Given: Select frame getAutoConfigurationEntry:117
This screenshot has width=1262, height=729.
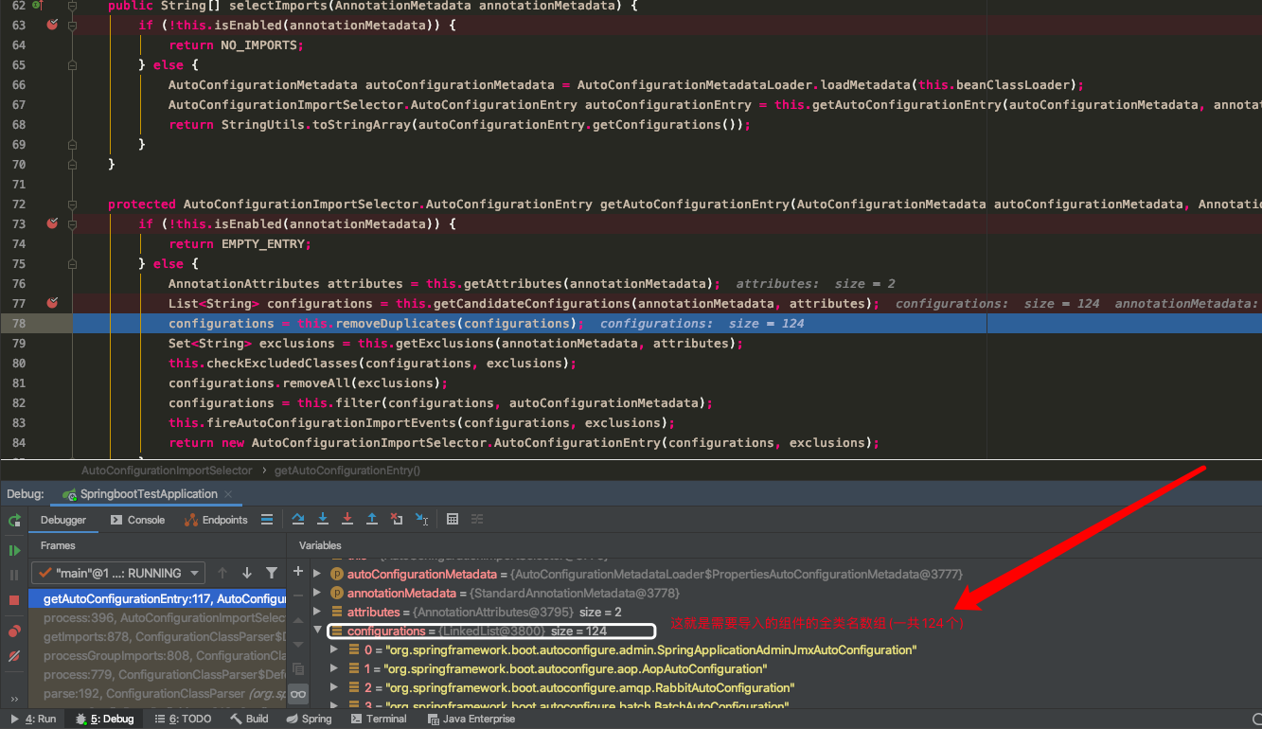Looking at the screenshot, I should [157, 598].
